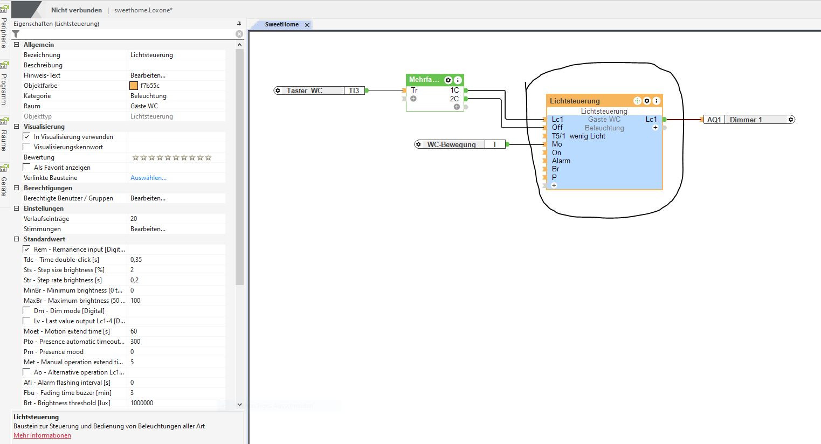Click info icon on Lichtsteuerung block

coord(656,101)
